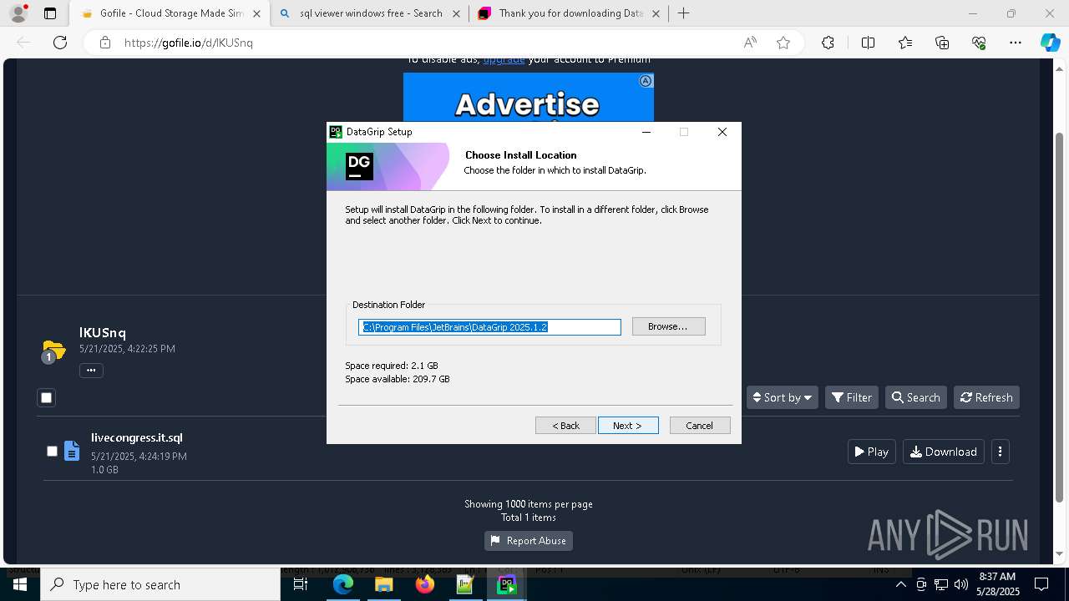Image resolution: width=1069 pixels, height=601 pixels.
Task: Click the Report Abuse button
Action: (x=528, y=541)
